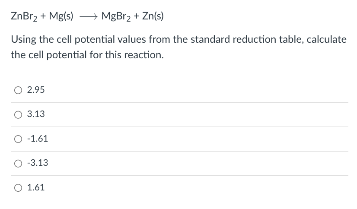Click the -1.61 answer label text

tap(38, 139)
